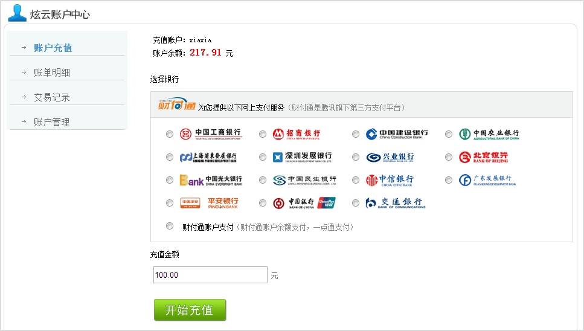584x331 pixels.
Task: Click the green 开始充值 button
Action: (x=190, y=310)
